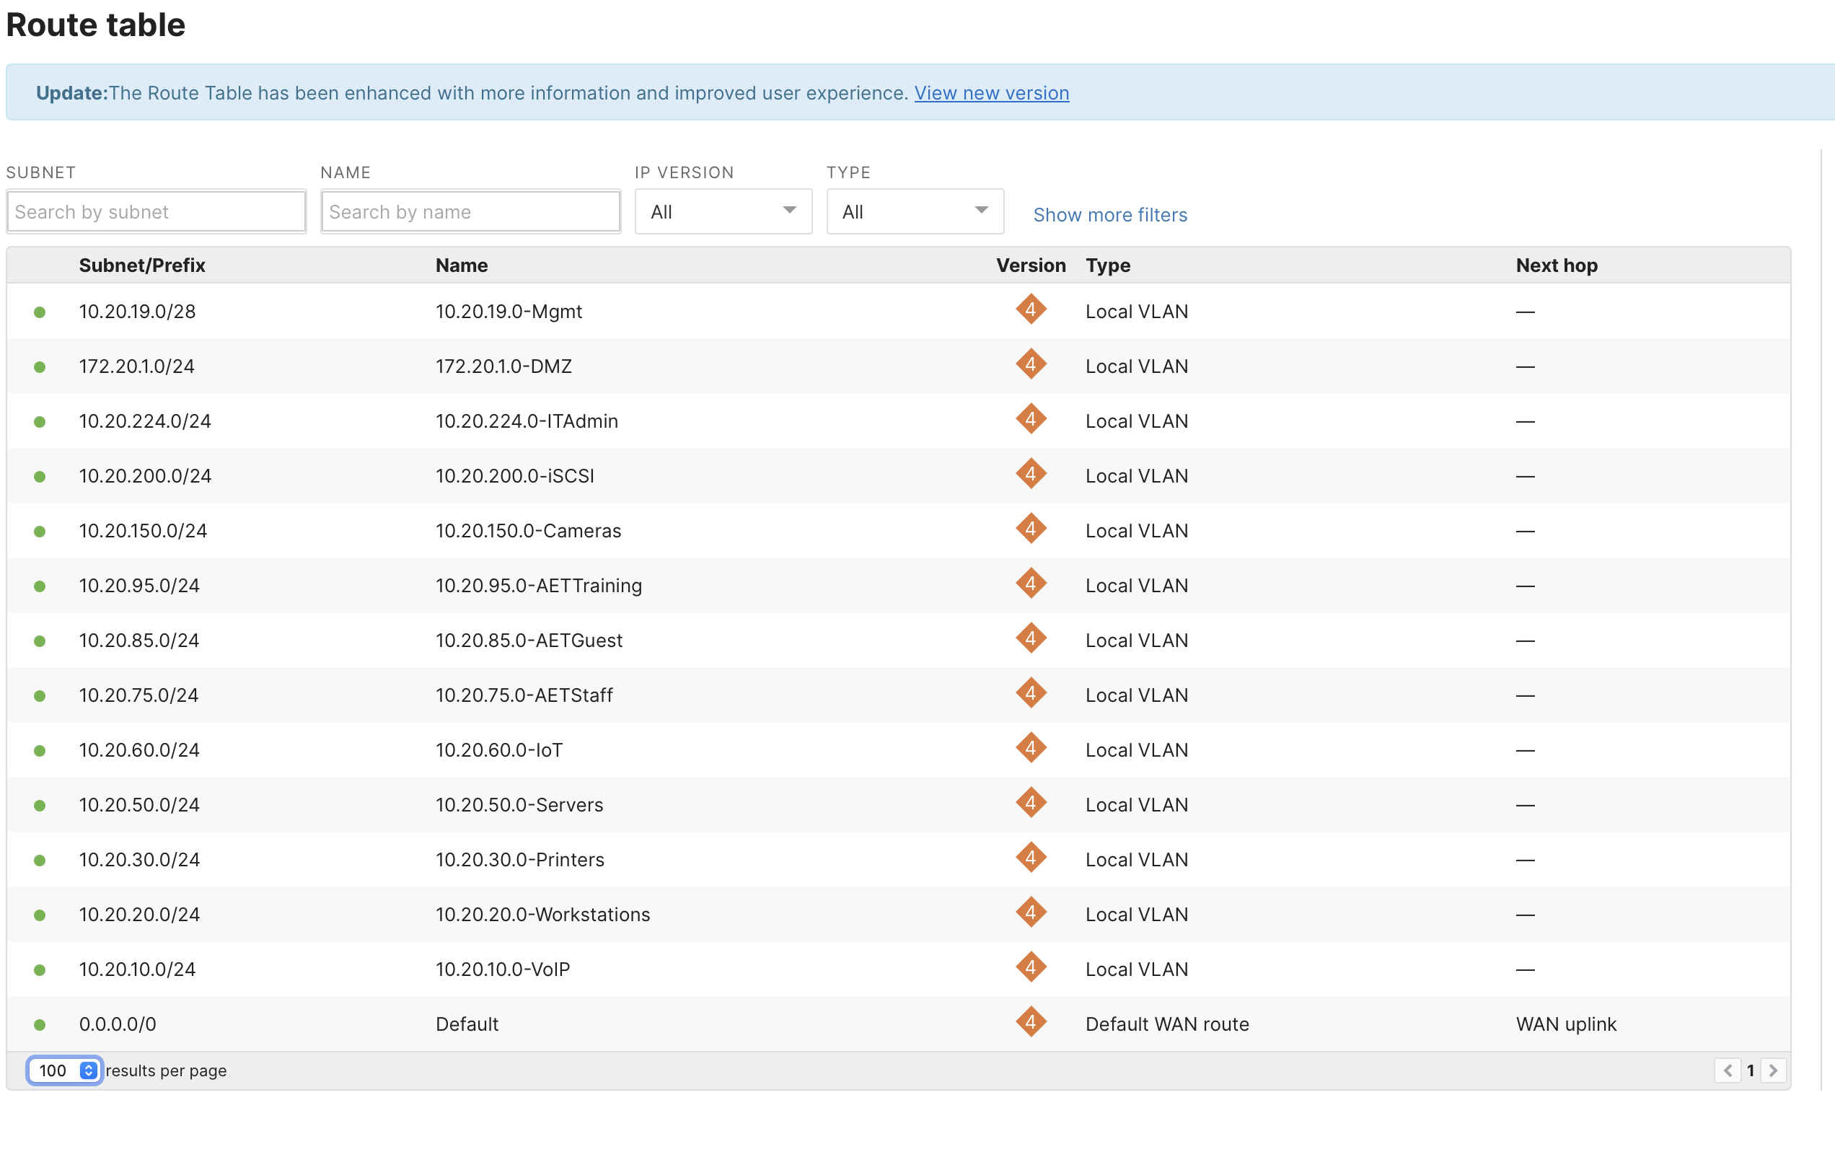The width and height of the screenshot is (1835, 1170).
Task: Select page 1 in the pagination
Action: coord(1751,1070)
